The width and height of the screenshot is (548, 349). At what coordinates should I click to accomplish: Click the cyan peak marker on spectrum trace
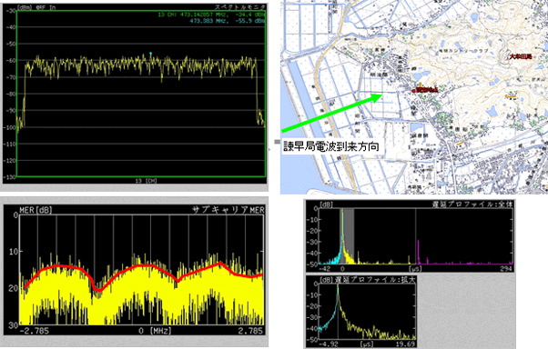tap(150, 54)
